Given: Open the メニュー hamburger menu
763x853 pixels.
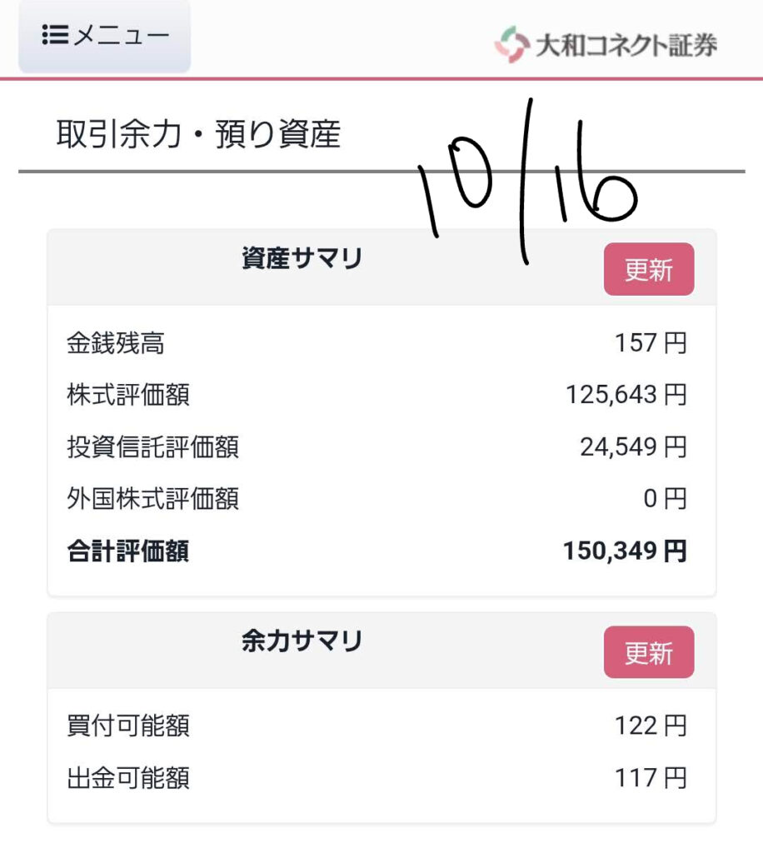Looking at the screenshot, I should 105,36.
